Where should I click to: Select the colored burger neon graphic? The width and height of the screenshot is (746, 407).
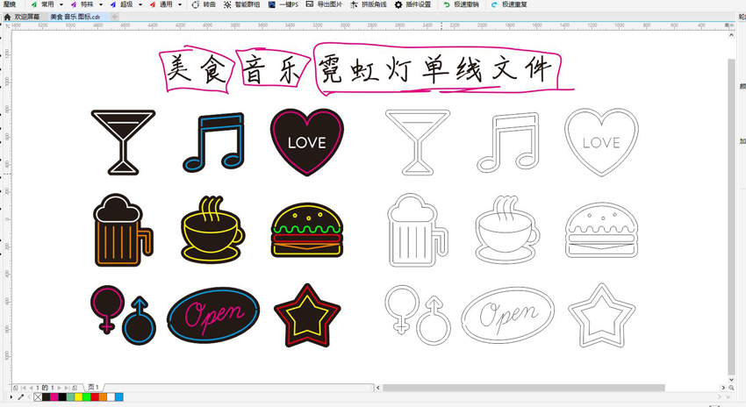pos(307,230)
